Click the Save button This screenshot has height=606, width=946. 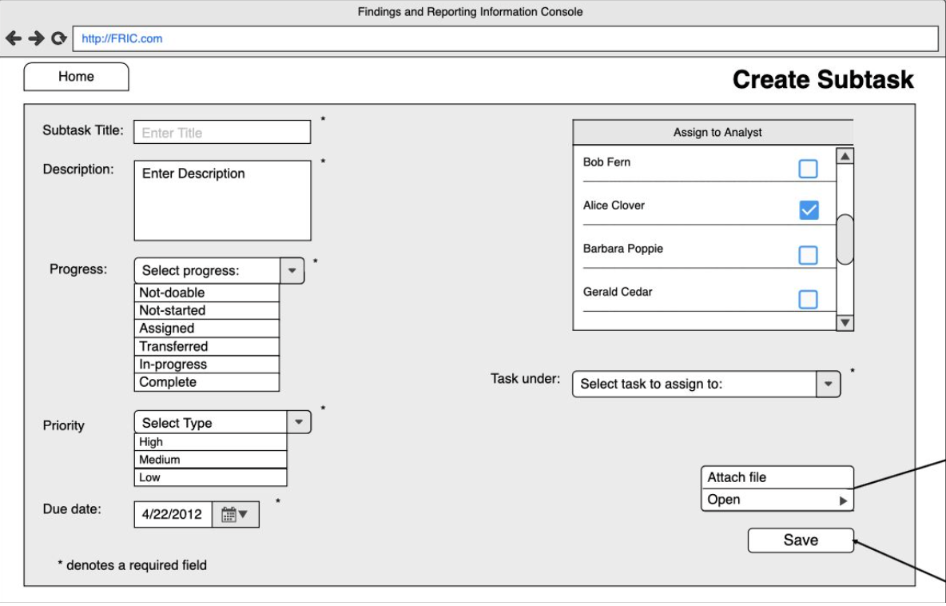click(800, 539)
